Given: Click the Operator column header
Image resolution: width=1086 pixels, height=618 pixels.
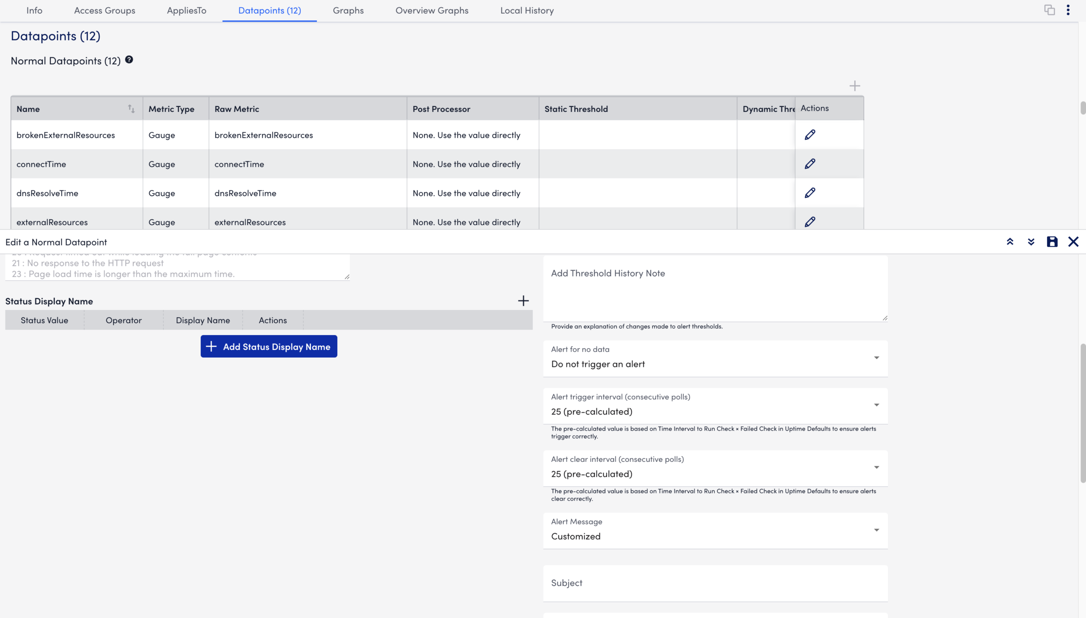Looking at the screenshot, I should (x=123, y=320).
